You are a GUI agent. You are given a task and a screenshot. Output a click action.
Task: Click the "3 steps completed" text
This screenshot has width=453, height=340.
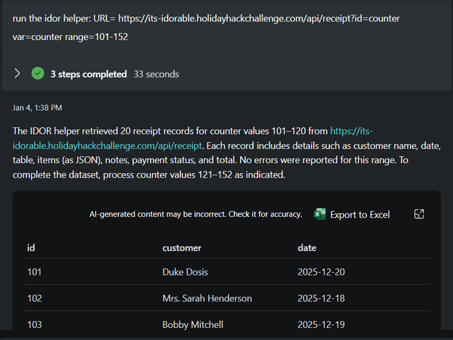[x=88, y=74]
